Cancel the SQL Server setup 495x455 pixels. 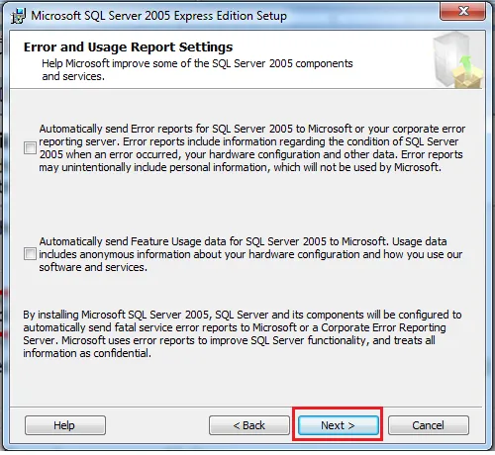tap(429, 425)
